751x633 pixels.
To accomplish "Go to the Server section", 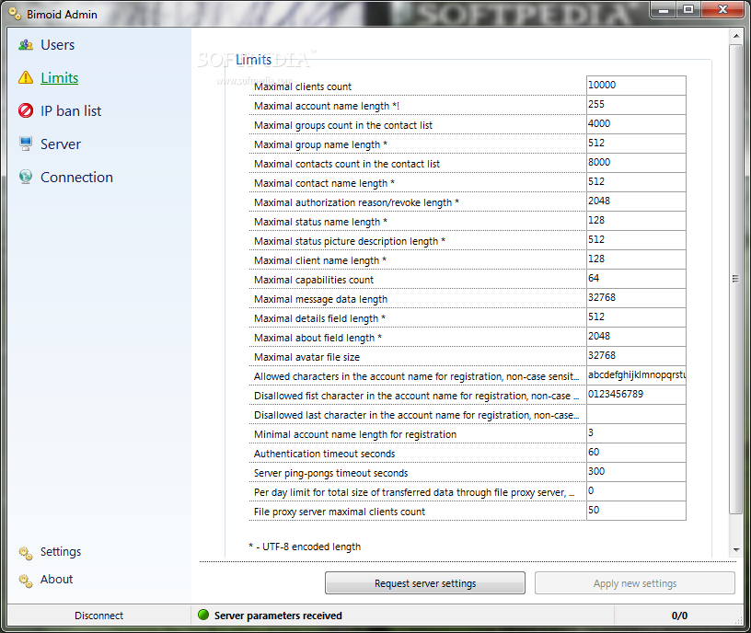I will 61,144.
